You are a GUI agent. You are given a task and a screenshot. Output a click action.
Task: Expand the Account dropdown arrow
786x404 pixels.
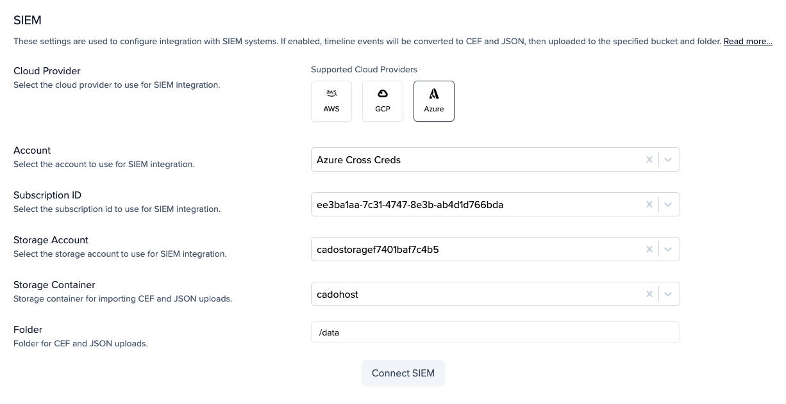668,160
